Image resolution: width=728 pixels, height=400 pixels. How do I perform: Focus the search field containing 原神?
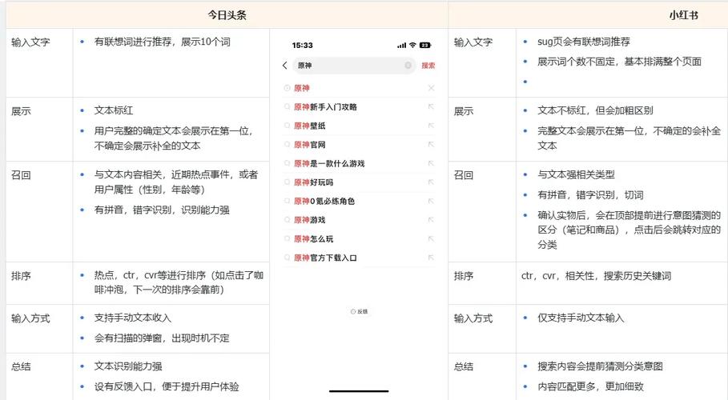354,66
